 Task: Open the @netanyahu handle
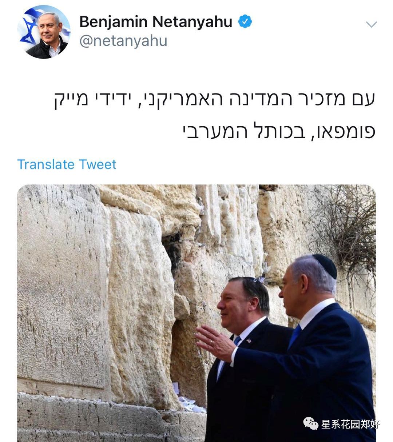coord(123,41)
